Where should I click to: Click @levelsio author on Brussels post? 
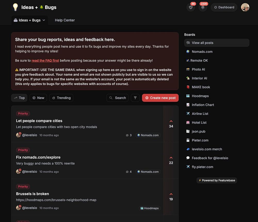click(29, 208)
